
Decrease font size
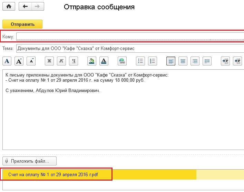click(31, 61)
